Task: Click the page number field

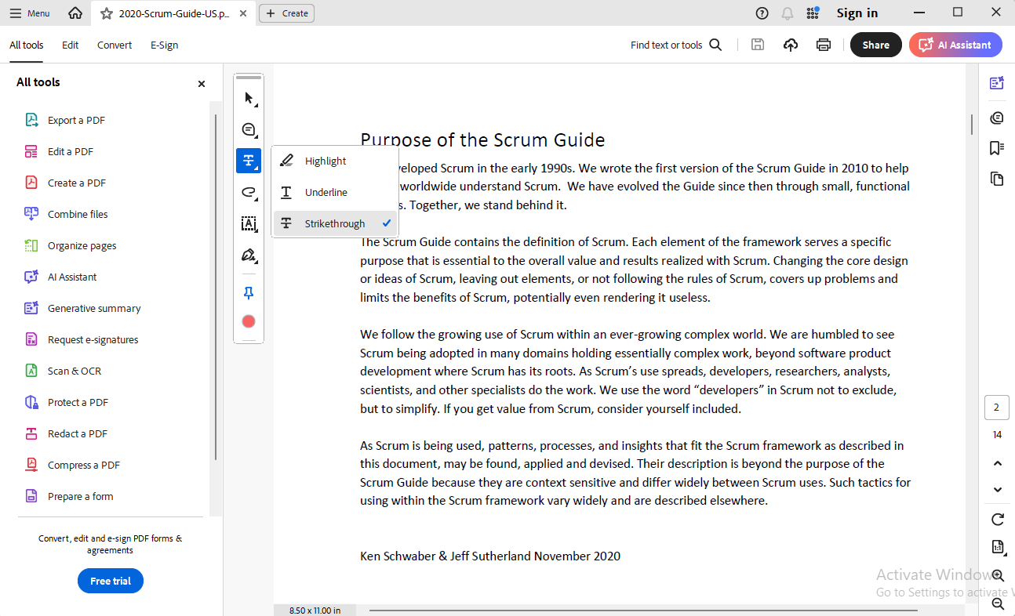Action: point(997,408)
